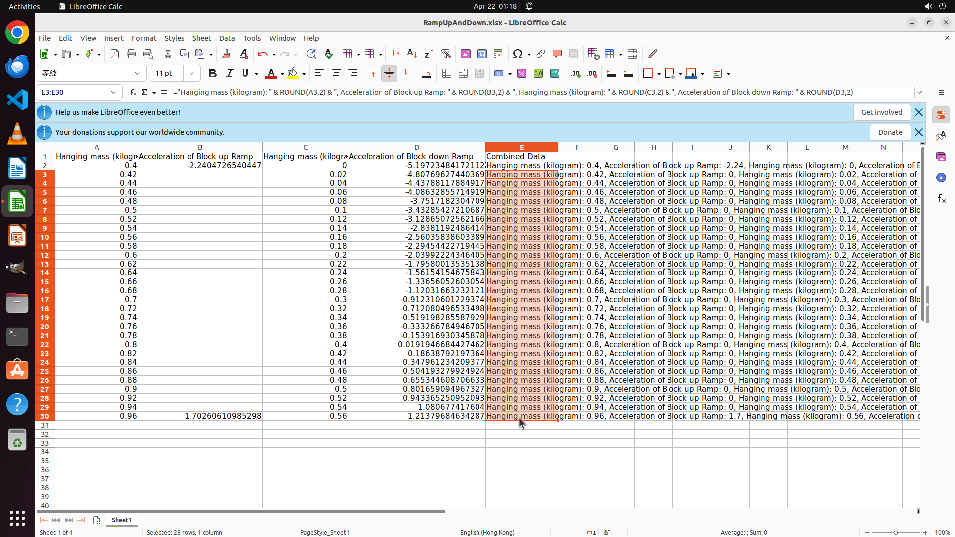Open the Insert Chart tool
Screen dimensions: 955x537
point(481,54)
